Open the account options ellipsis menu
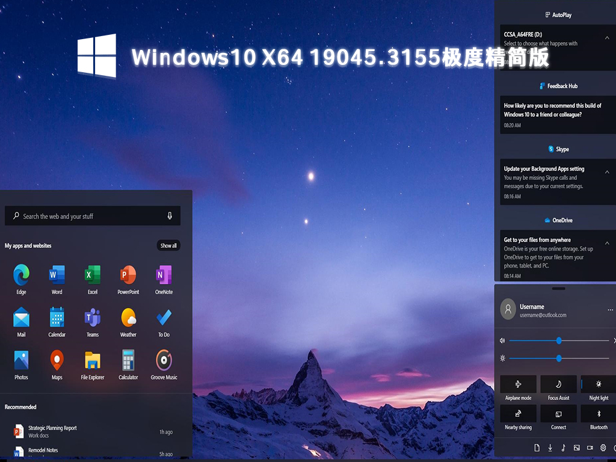Image resolution: width=616 pixels, height=462 pixels. (x=610, y=310)
